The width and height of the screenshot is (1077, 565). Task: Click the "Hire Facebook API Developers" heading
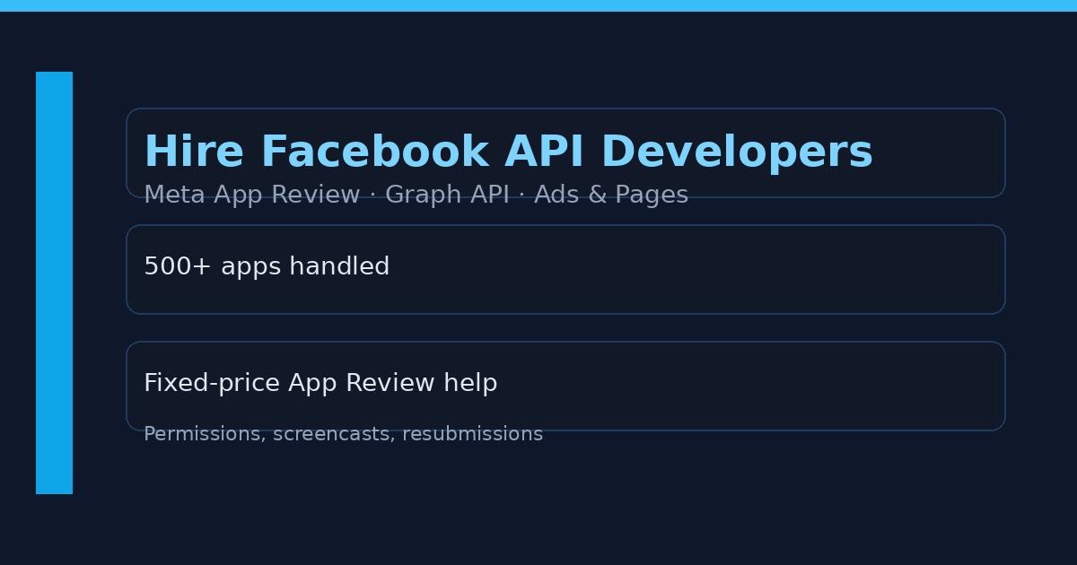508,152
